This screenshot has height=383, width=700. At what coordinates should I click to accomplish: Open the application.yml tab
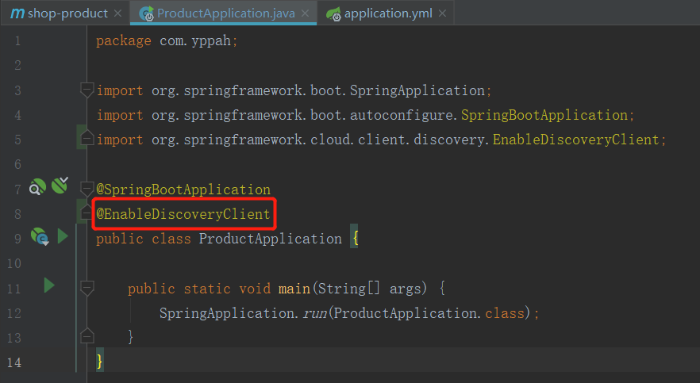click(386, 13)
